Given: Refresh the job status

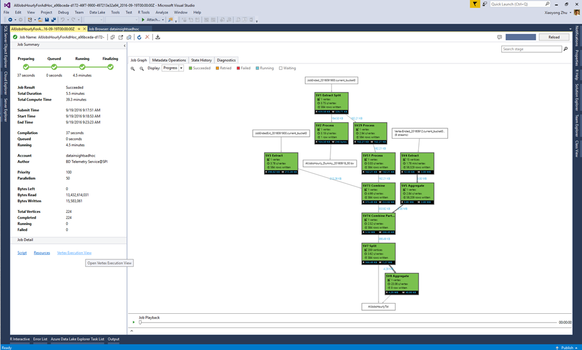Looking at the screenshot, I should pos(140,37).
